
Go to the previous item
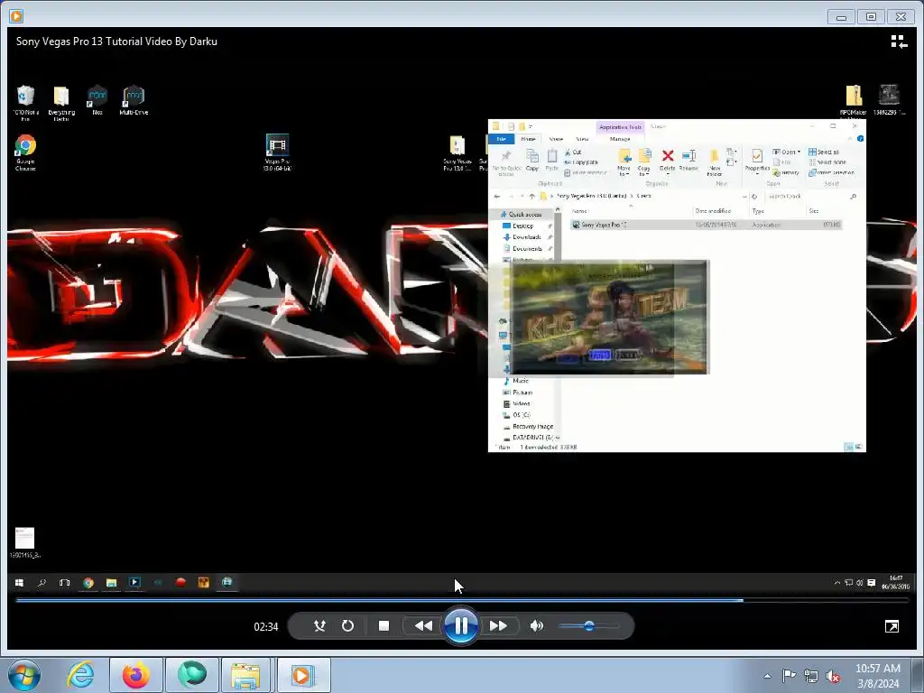pyautogui.click(x=423, y=626)
